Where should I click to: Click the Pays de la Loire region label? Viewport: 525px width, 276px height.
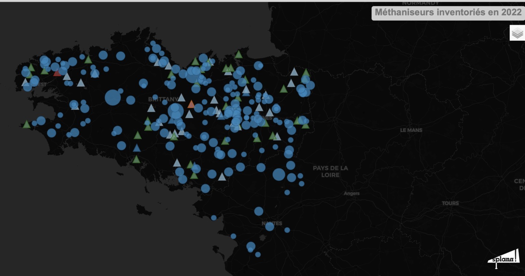(330, 171)
